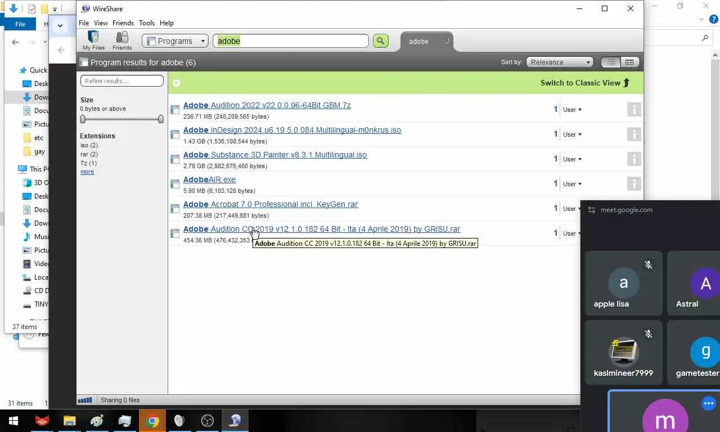This screenshot has width=720, height=432.
Task: Click the kaslmineer7999 participant tile
Action: coord(623,353)
